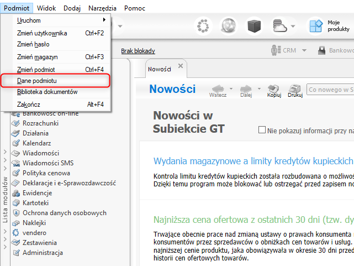Click the Administracja module icon
354x266 pixels.
[x=16, y=253]
